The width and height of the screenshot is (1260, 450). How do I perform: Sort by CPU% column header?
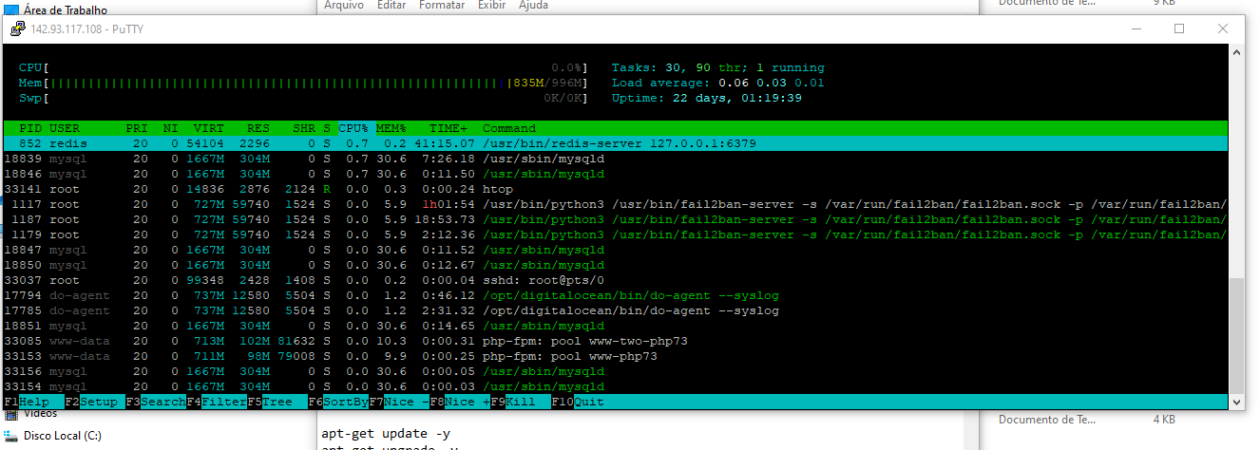click(x=353, y=128)
